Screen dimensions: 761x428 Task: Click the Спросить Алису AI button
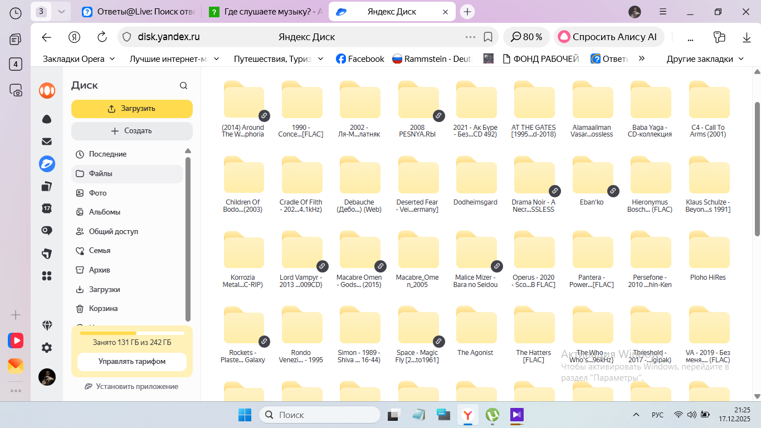click(x=608, y=37)
